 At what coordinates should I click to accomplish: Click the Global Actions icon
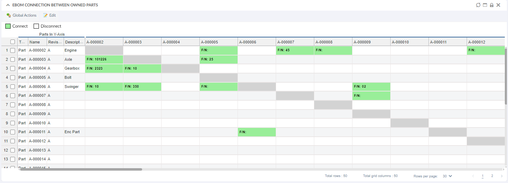(8, 16)
